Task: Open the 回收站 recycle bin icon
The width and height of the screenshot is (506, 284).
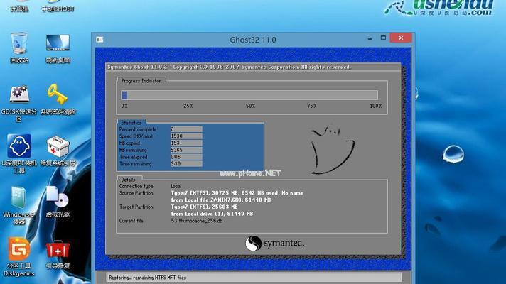Action: click(19, 44)
